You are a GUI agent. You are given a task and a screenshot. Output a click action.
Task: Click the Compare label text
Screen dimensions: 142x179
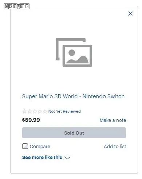click(x=40, y=147)
